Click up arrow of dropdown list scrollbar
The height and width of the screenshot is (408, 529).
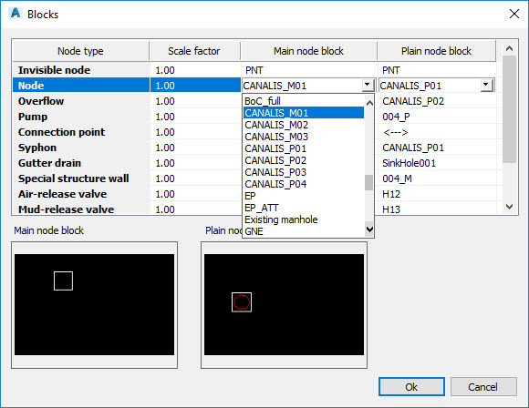pos(369,103)
